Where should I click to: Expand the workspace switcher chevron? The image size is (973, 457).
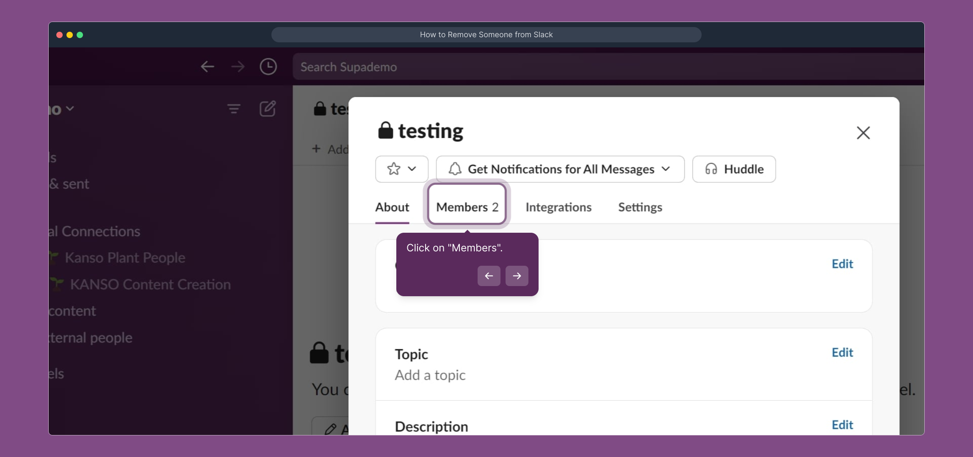point(70,109)
